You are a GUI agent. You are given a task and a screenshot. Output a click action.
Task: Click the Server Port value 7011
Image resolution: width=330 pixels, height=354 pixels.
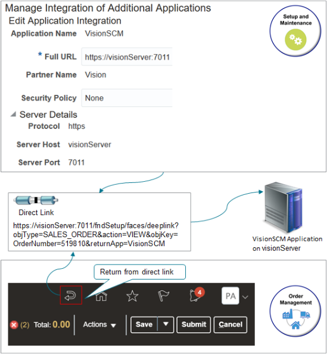click(76, 162)
